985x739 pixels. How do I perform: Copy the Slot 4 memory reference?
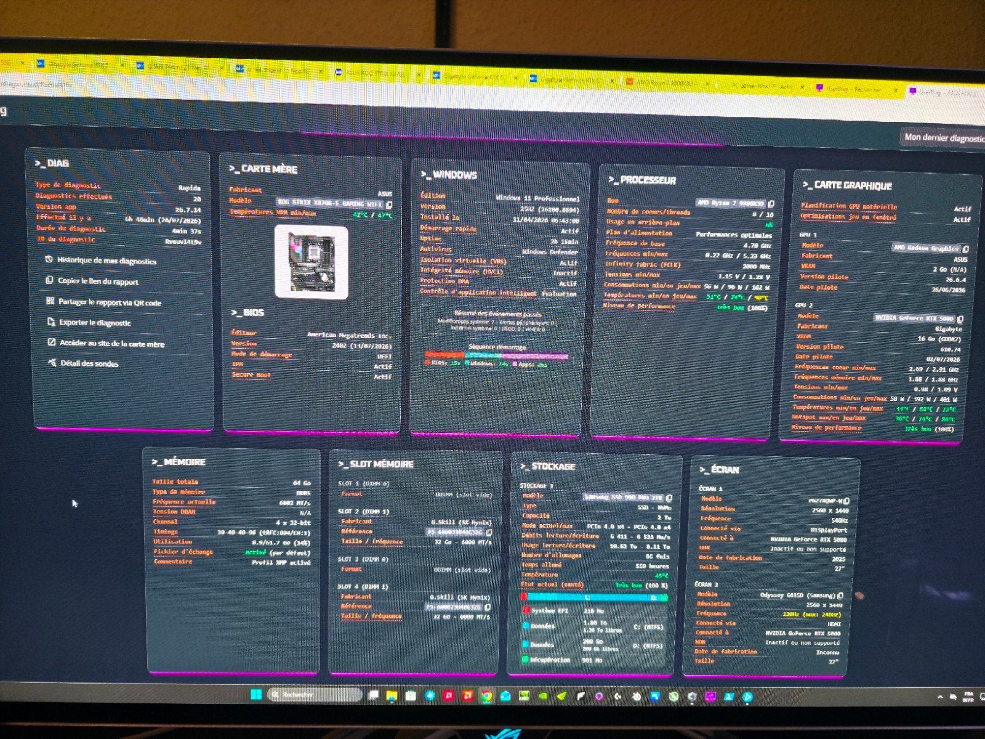tap(488, 607)
